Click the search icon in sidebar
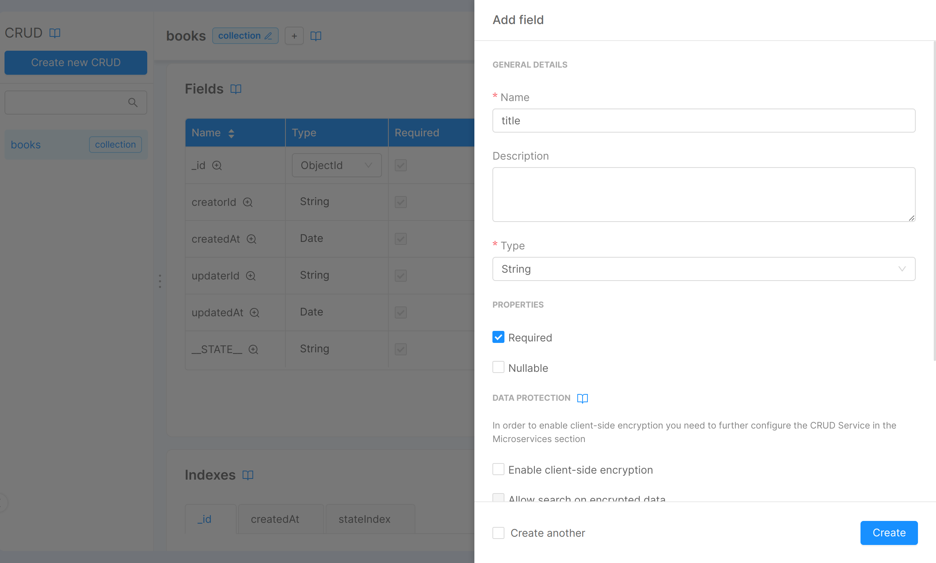 tap(133, 103)
